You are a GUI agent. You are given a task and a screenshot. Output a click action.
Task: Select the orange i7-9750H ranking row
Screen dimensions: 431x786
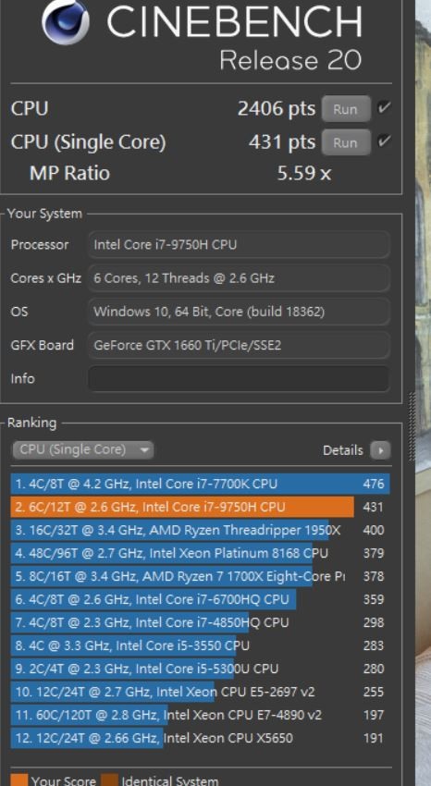[200, 508]
